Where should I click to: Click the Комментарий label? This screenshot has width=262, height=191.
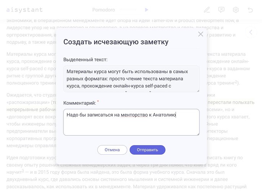coord(80,103)
